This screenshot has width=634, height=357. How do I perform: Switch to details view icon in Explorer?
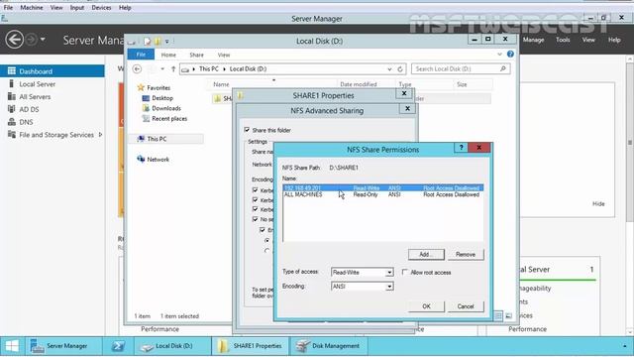coord(498,315)
